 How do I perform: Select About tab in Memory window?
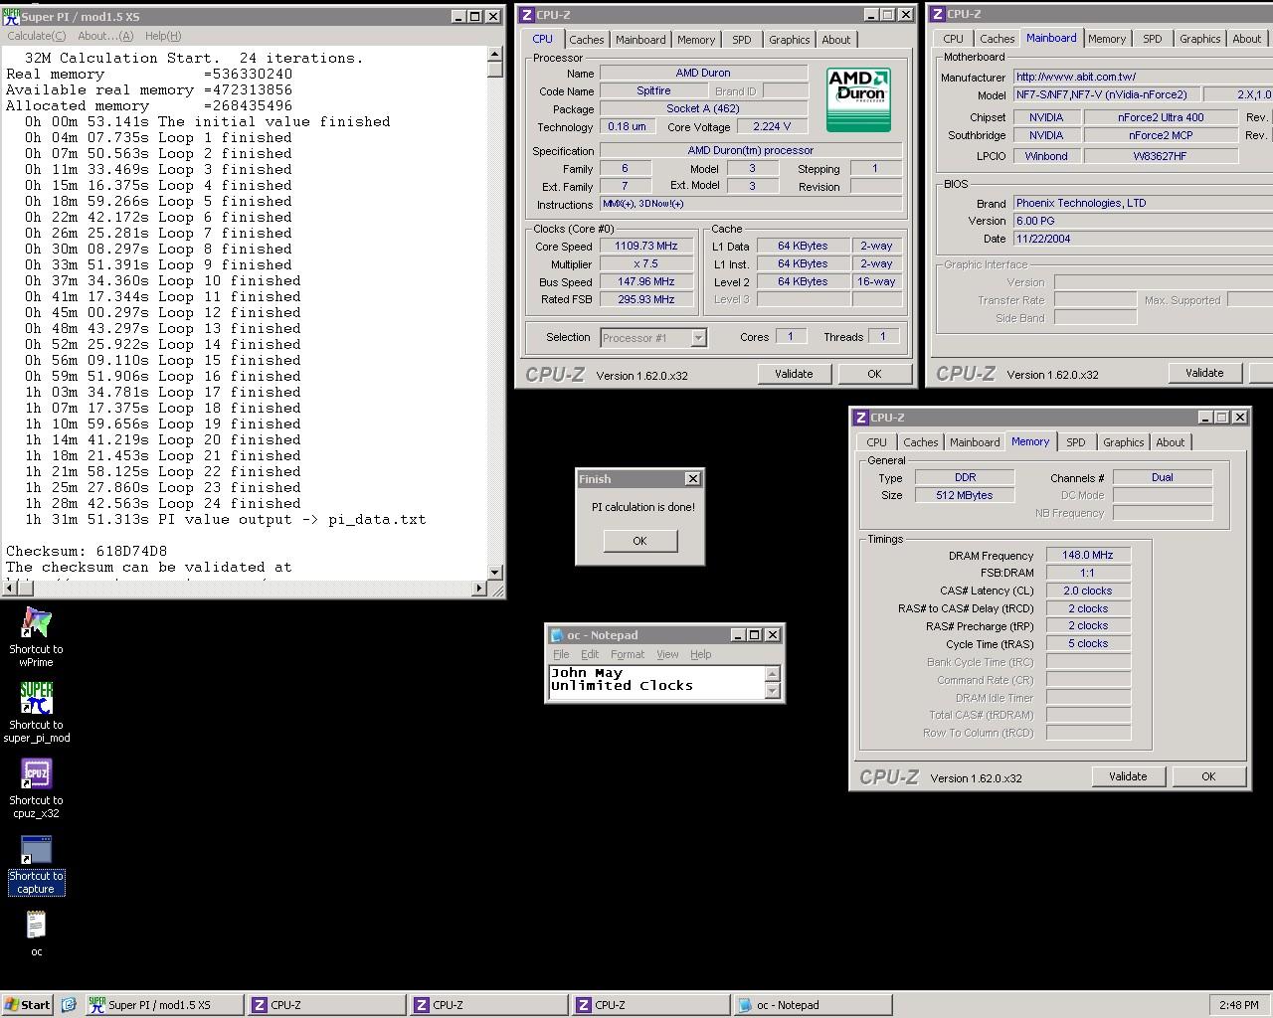[1170, 442]
